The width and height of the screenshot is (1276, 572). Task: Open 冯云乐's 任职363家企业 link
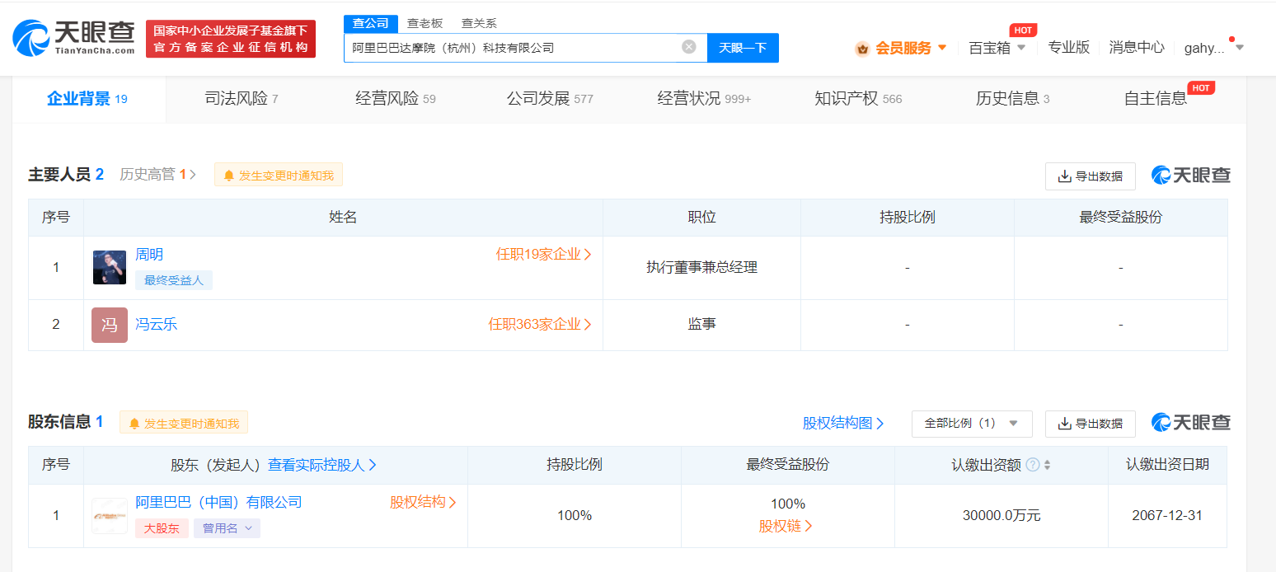(x=540, y=325)
